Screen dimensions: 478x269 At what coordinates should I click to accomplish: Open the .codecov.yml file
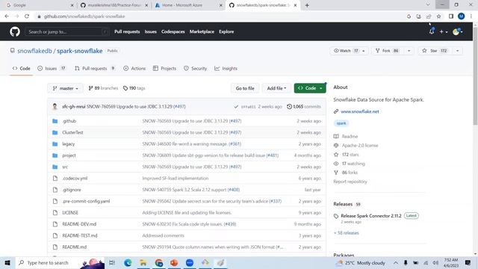click(75, 178)
